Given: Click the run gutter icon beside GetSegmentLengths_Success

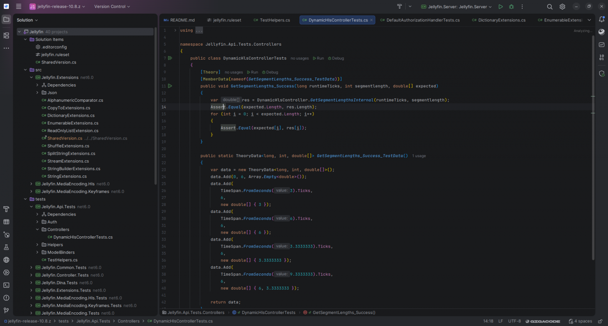Looking at the screenshot, I should click(x=170, y=86).
